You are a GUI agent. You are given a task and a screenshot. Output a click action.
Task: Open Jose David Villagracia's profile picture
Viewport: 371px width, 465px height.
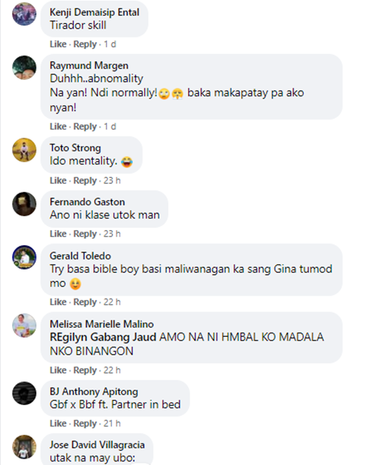click(24, 447)
